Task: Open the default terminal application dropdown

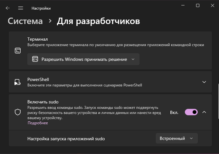Action: point(83,59)
